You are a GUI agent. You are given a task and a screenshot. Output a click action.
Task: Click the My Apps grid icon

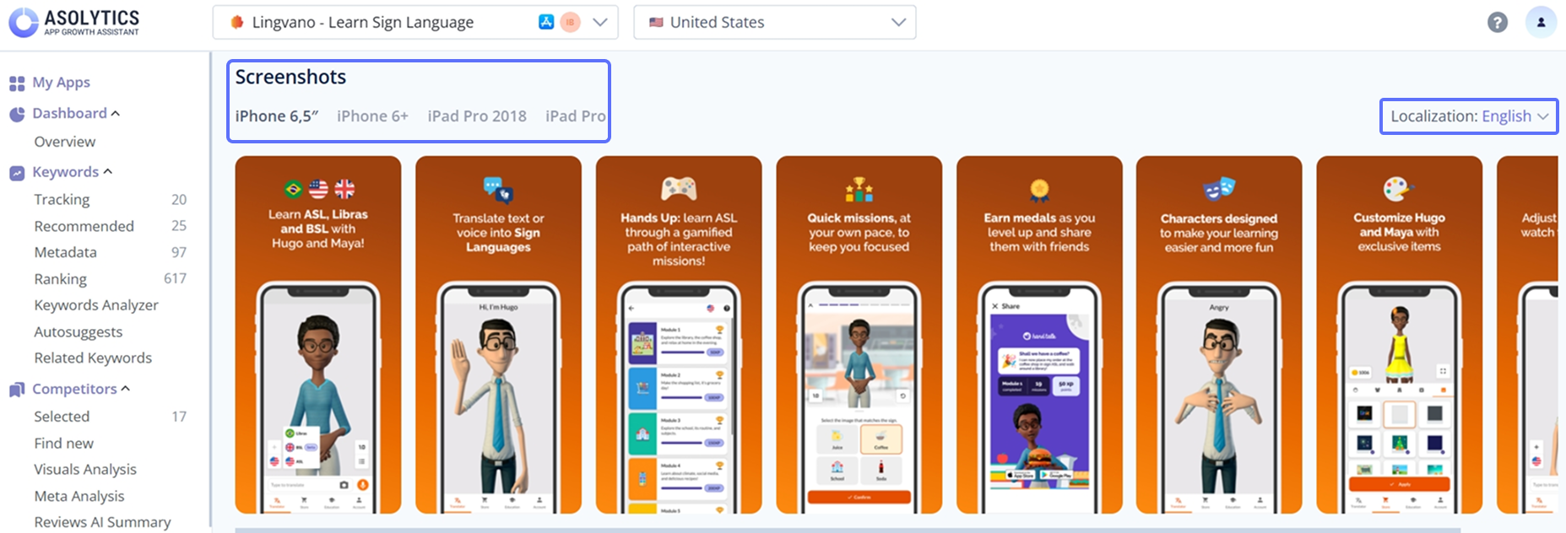coord(17,83)
